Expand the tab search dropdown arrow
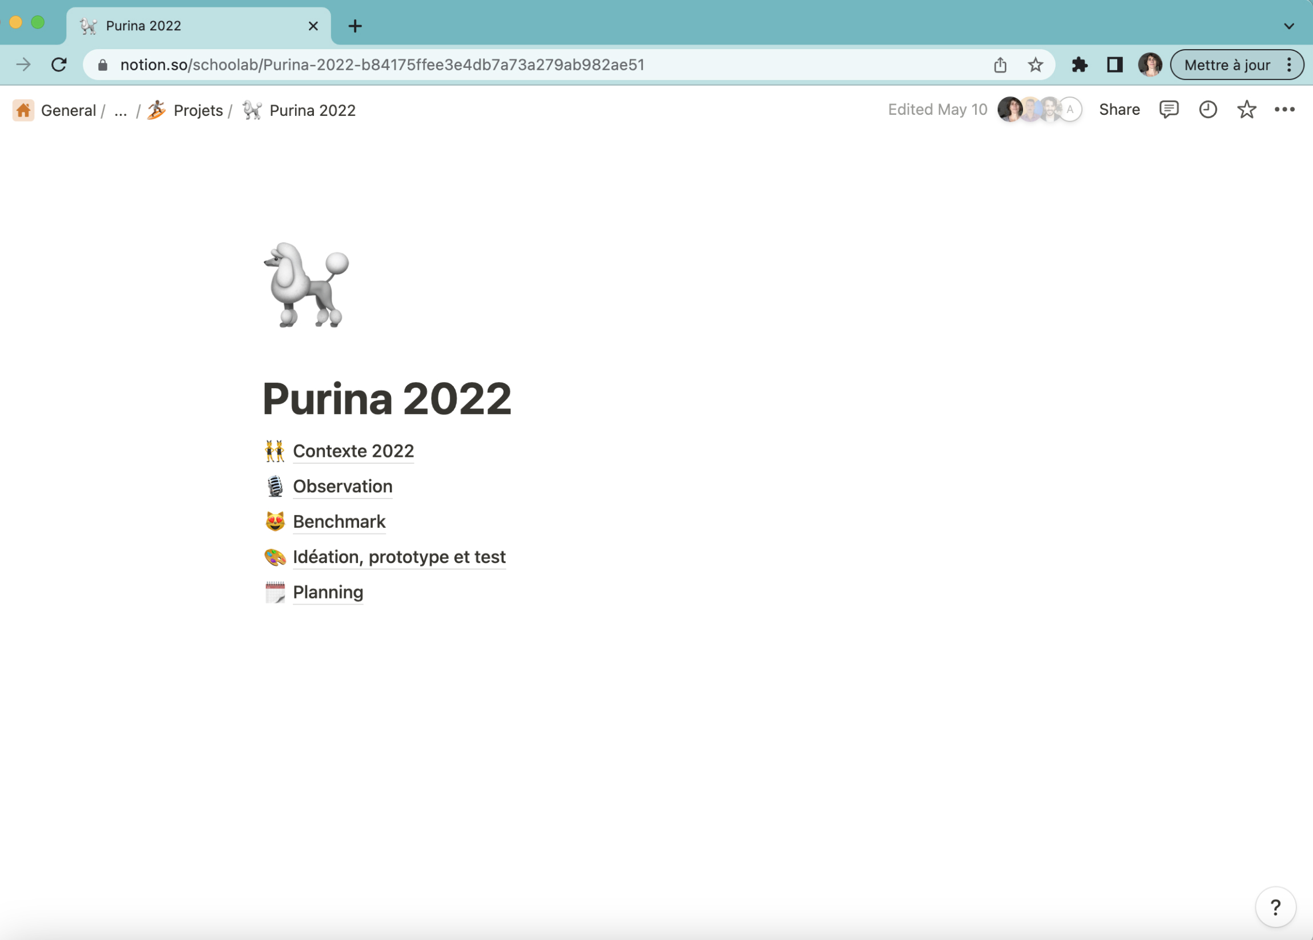Image resolution: width=1313 pixels, height=940 pixels. [1289, 26]
